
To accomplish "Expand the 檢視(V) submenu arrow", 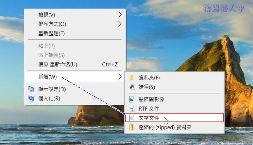I will point(120,14).
